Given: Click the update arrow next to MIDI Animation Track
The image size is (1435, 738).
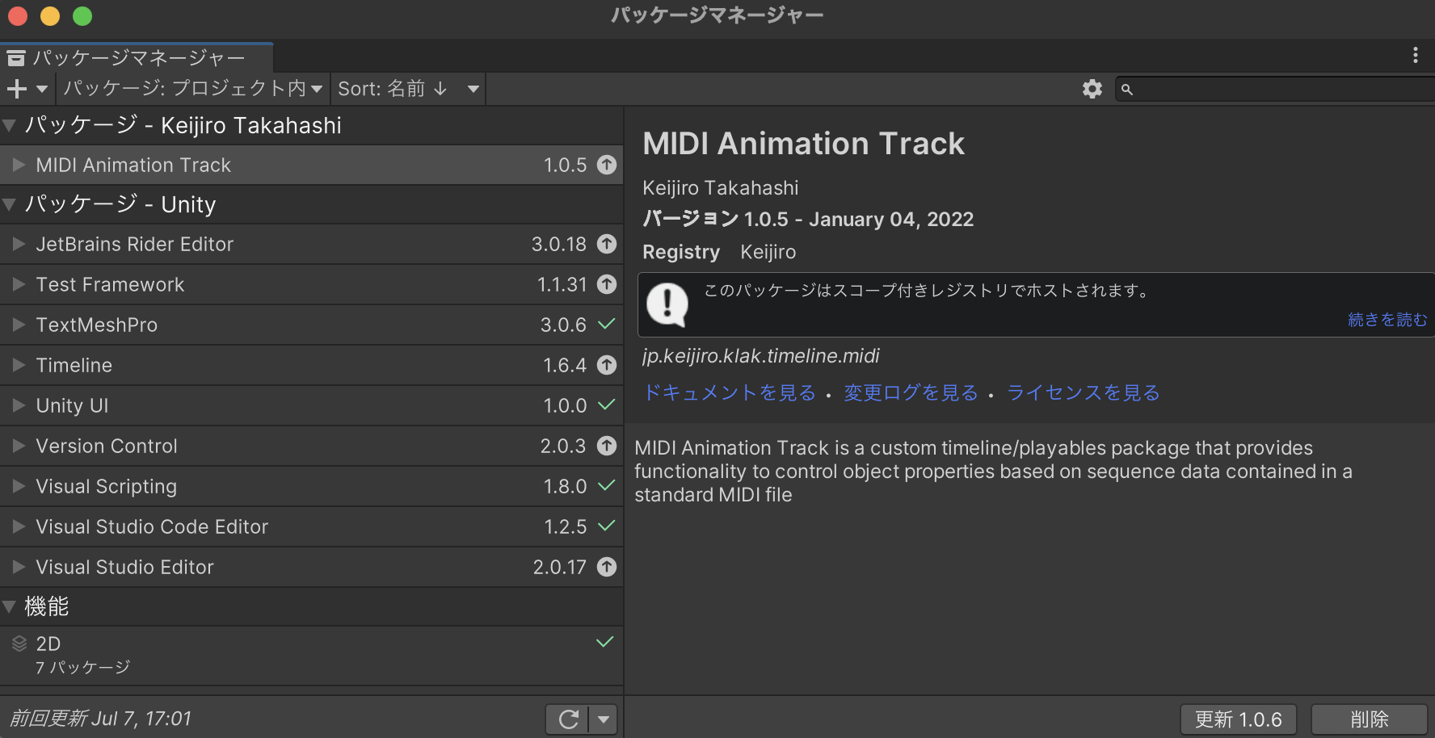Looking at the screenshot, I should (607, 165).
